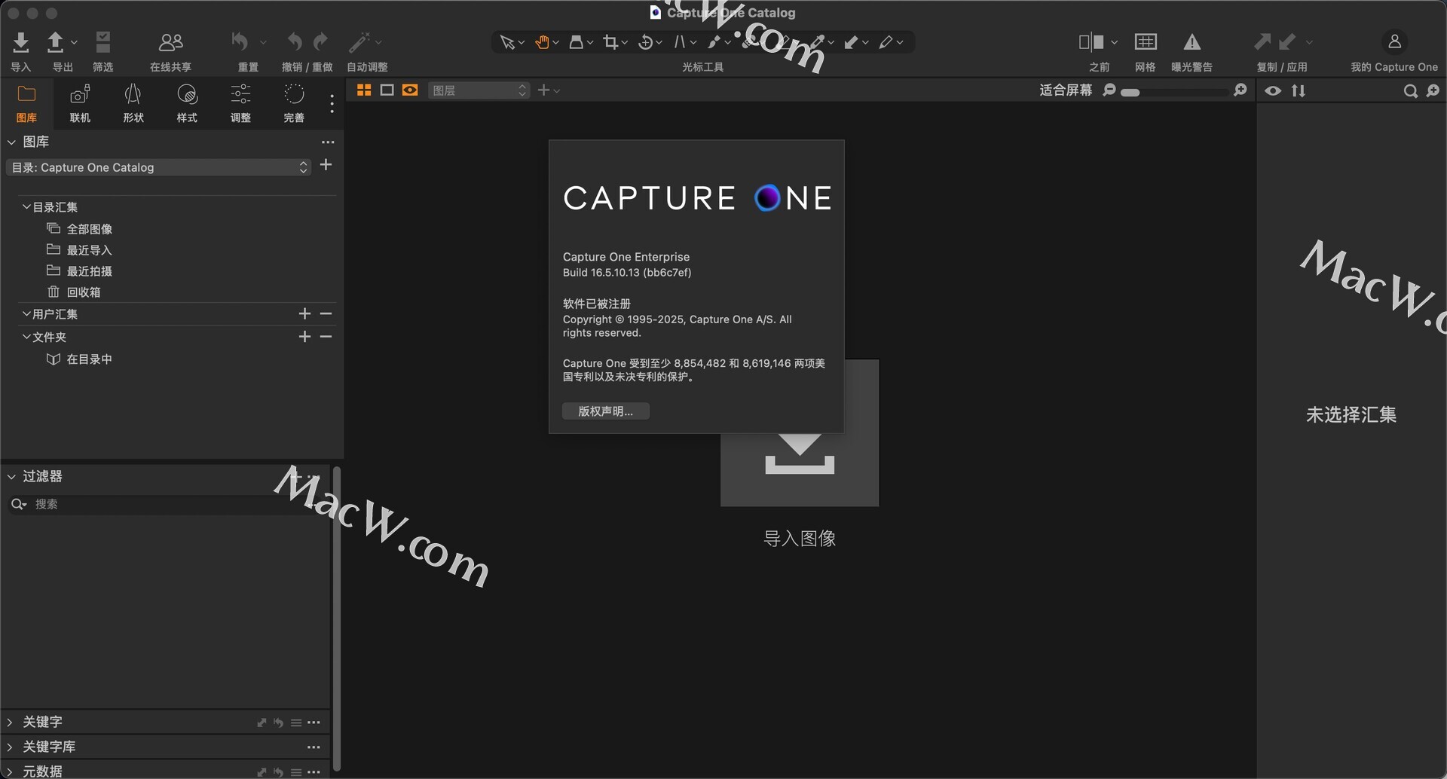Click the 自动调整 auto adjust wand
1447x779 pixels.
pyautogui.click(x=359, y=42)
